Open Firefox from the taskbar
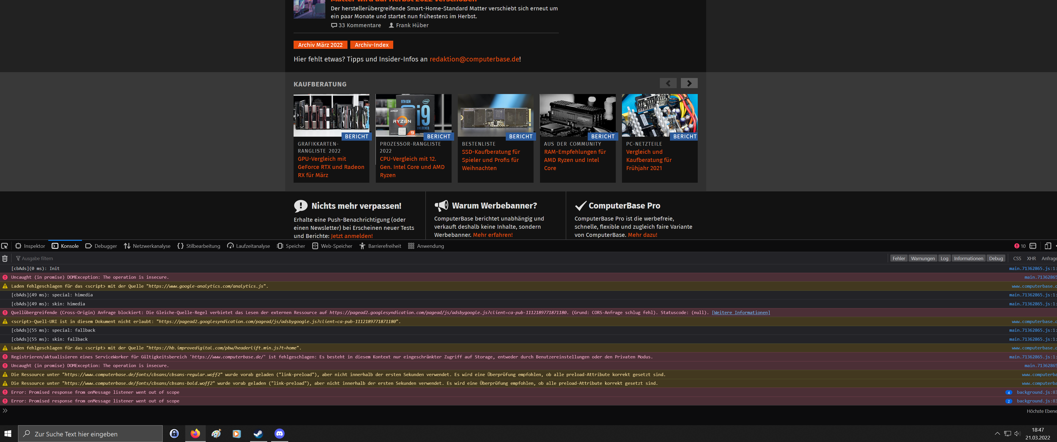The image size is (1057, 442). click(x=195, y=433)
